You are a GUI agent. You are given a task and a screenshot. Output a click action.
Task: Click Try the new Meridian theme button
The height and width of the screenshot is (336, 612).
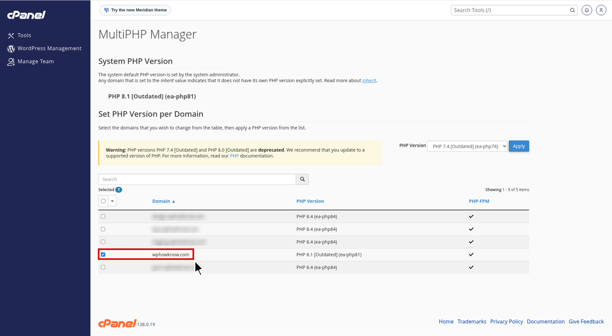pyautogui.click(x=135, y=10)
